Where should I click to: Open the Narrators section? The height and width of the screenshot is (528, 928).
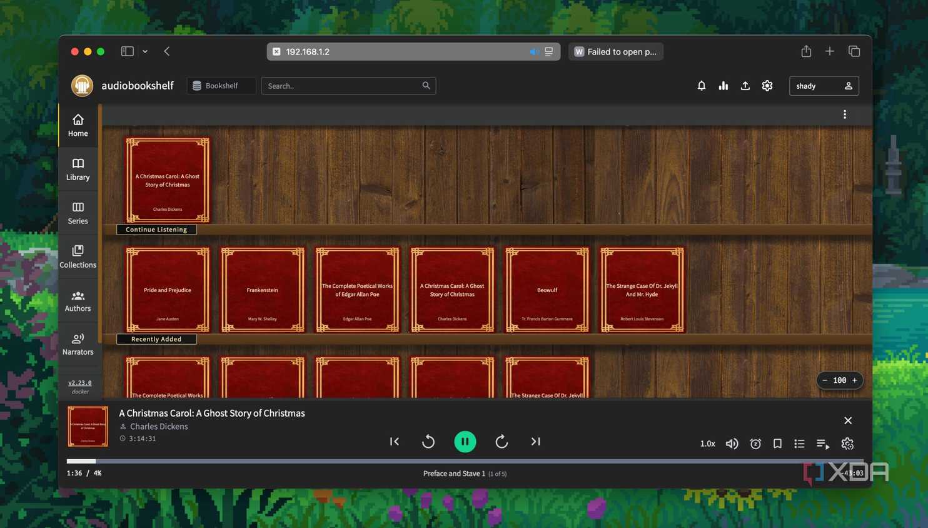coord(78,344)
